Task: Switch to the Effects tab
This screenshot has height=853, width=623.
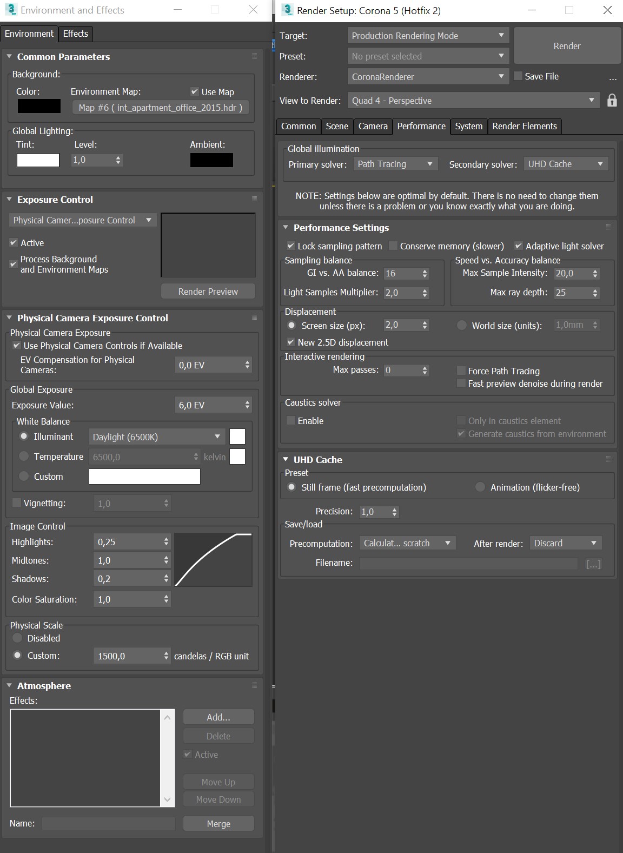Action: click(76, 34)
